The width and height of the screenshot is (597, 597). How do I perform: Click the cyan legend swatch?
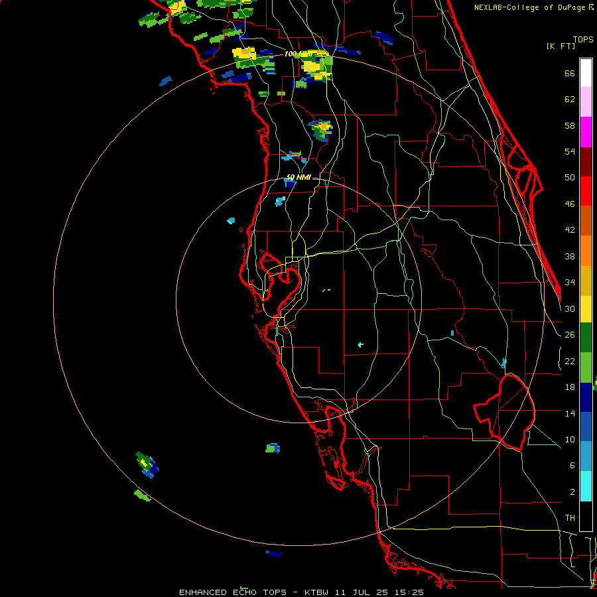pos(586,486)
